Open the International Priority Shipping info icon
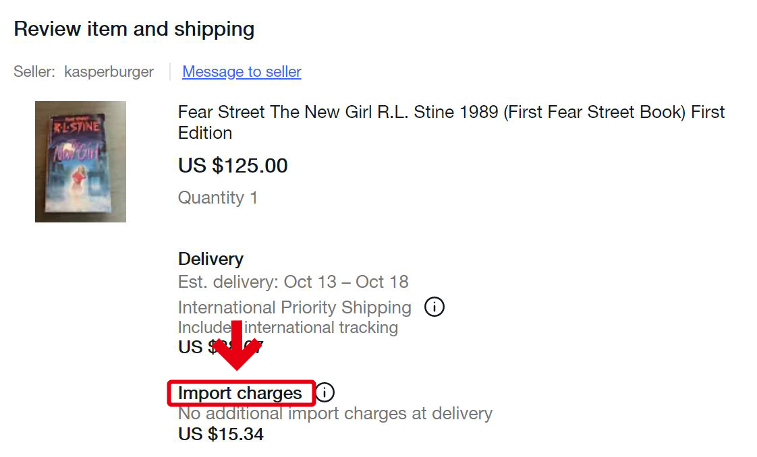 point(435,307)
